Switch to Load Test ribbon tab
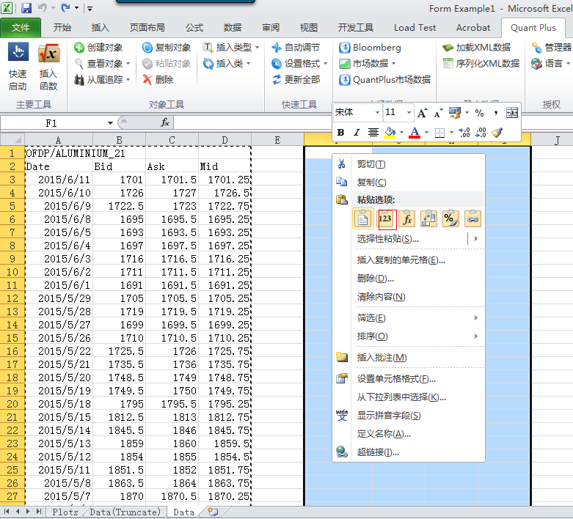Image resolution: width=573 pixels, height=519 pixels. [x=415, y=28]
